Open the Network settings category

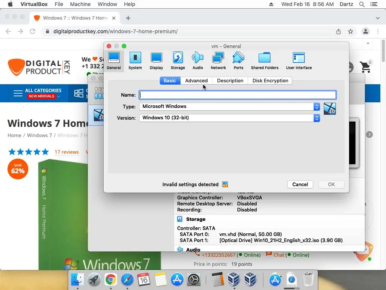(x=218, y=61)
